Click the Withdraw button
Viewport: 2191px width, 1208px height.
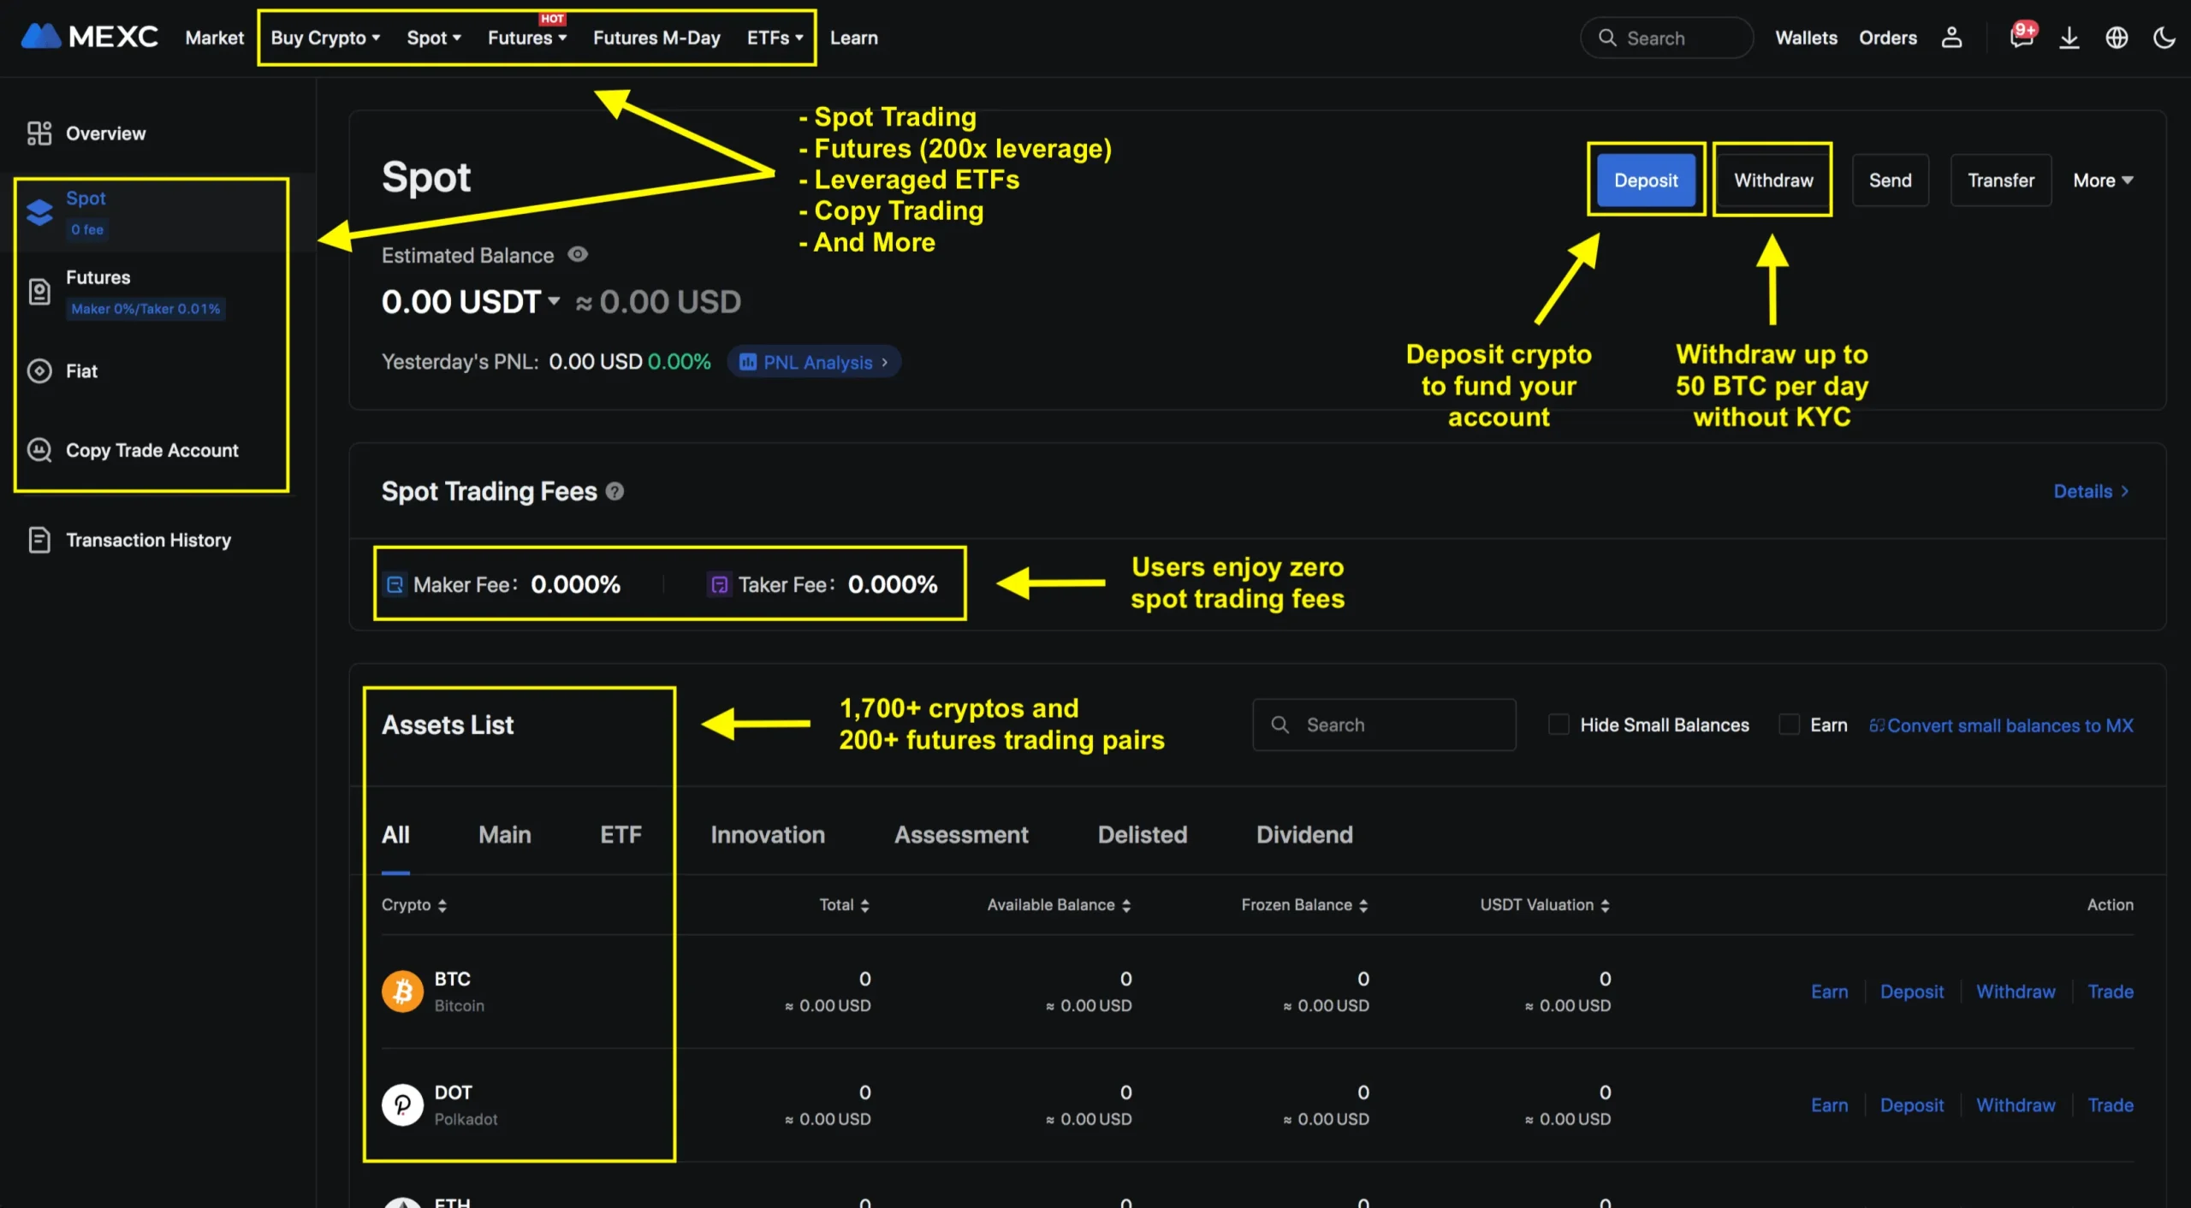coord(1773,181)
